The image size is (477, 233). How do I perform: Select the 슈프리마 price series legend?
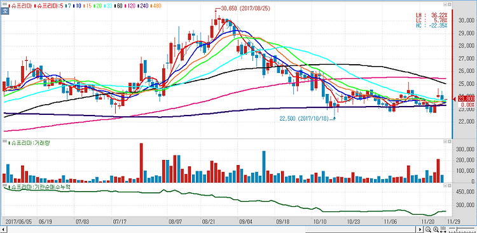click(20, 6)
